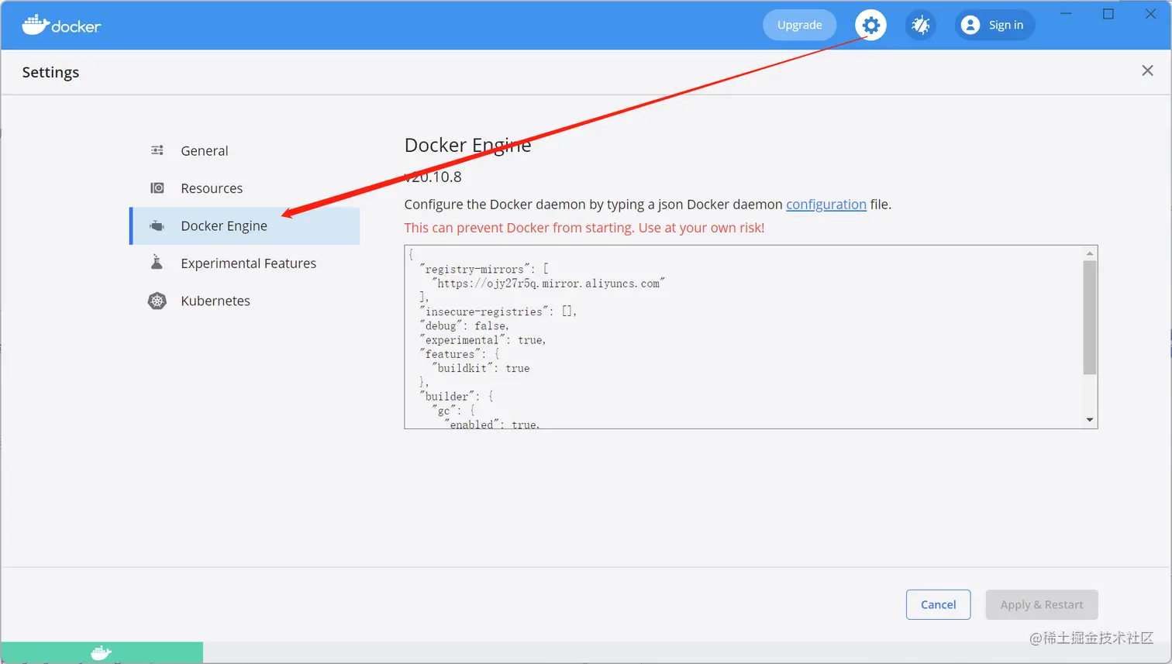Click the "debug": false line

tap(464, 325)
